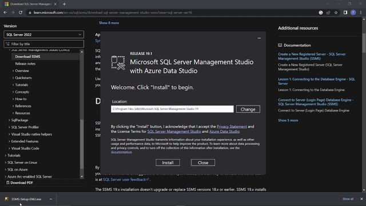The height and width of the screenshot is (206, 366).
Task: Click the translate icon in address bar
Action: pos(321,13)
